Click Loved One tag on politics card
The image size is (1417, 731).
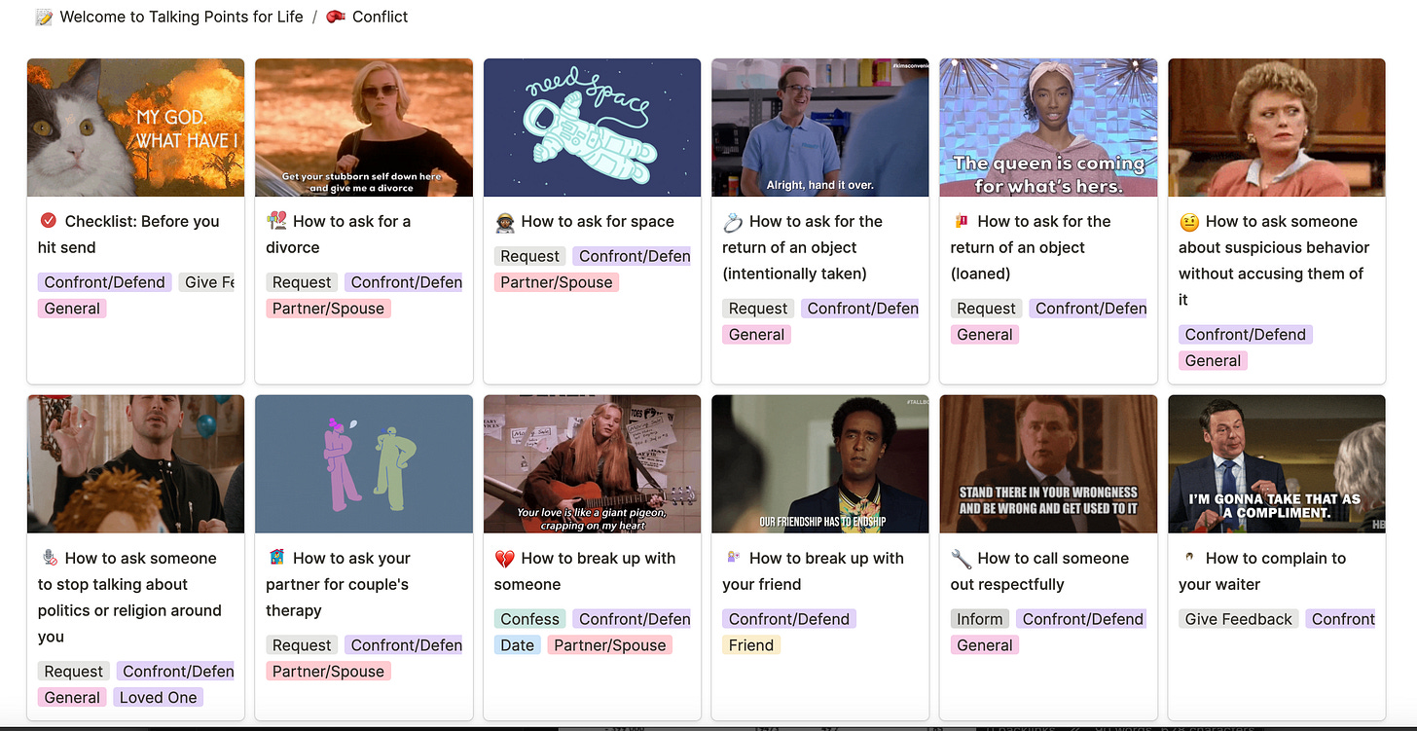point(158,698)
